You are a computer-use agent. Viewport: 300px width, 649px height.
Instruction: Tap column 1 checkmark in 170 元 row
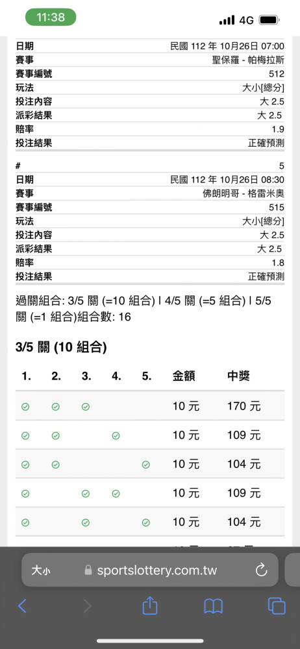tap(25, 407)
